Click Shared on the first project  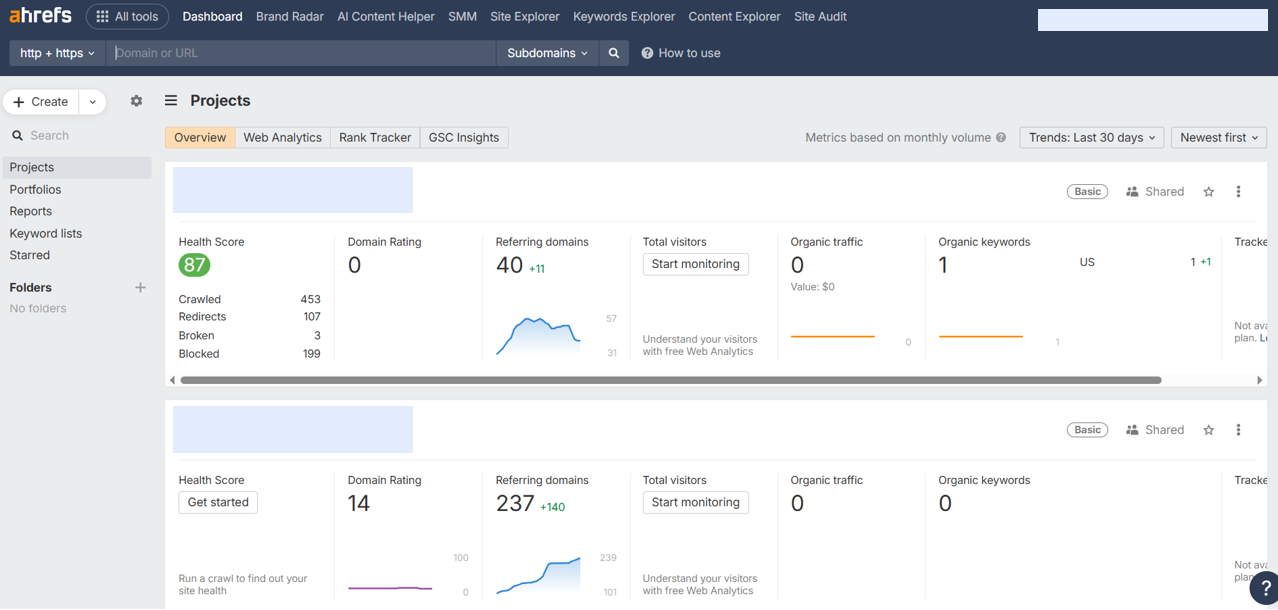coord(1155,192)
